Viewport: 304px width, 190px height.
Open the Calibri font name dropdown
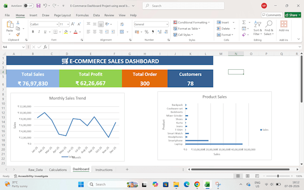pyautogui.click(x=57, y=24)
